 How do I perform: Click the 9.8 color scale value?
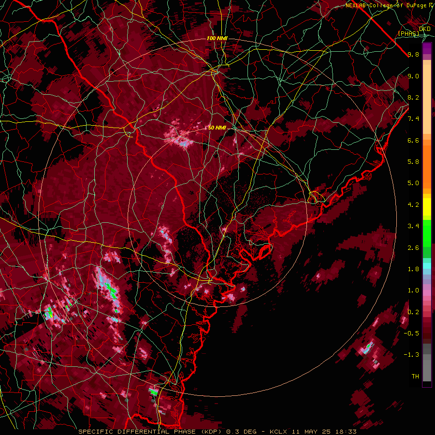tap(413, 55)
